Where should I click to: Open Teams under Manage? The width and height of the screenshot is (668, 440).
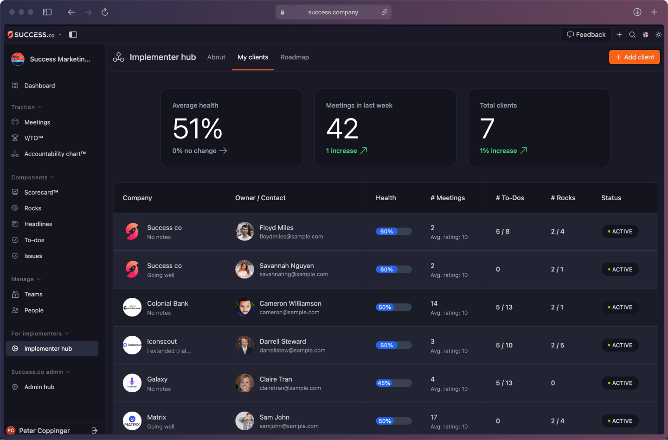33,294
